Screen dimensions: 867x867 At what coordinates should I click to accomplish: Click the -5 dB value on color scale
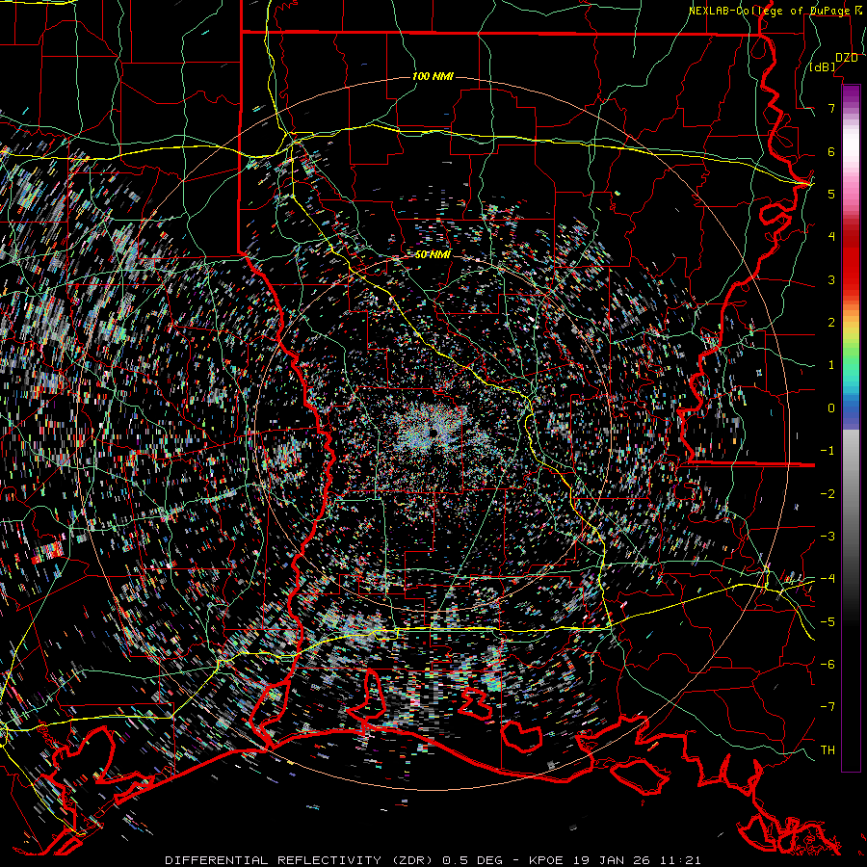point(828,622)
